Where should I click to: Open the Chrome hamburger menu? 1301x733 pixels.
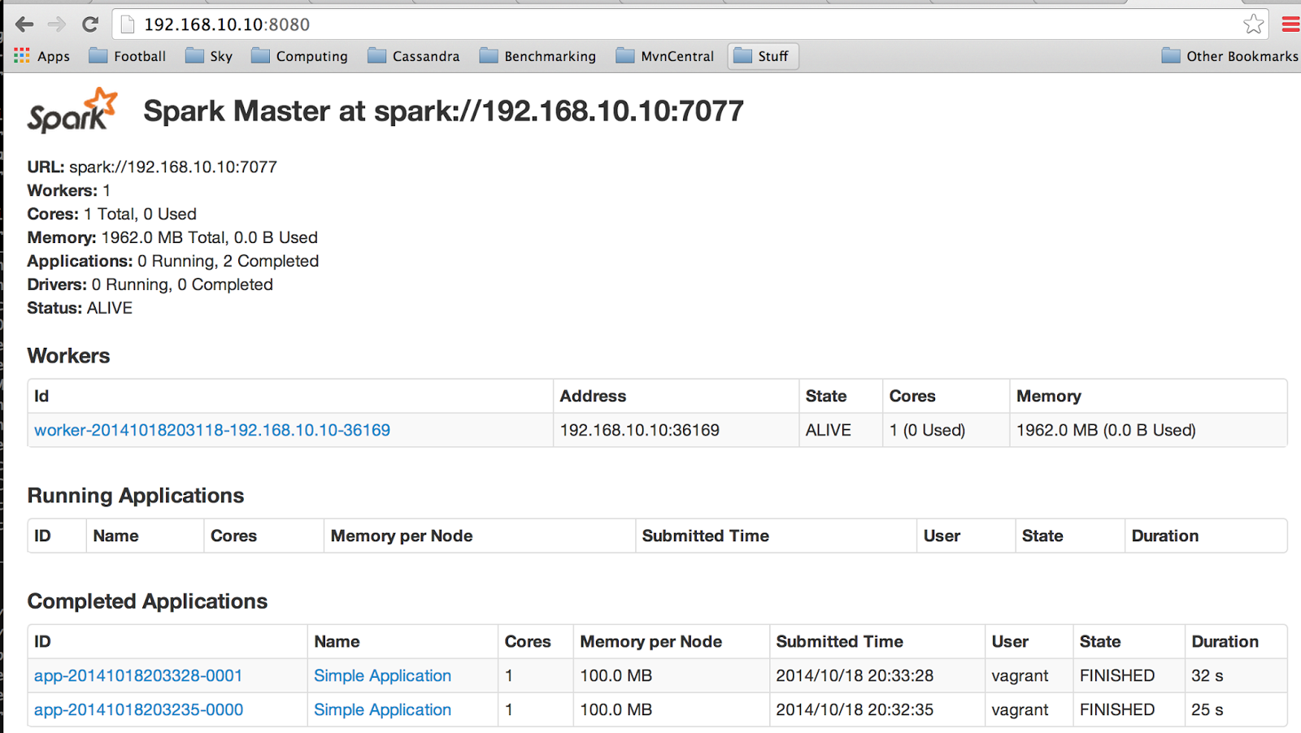[x=1290, y=24]
